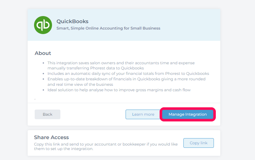Select the QuickBooks title heading
This screenshot has height=160, width=255.
tap(72, 21)
